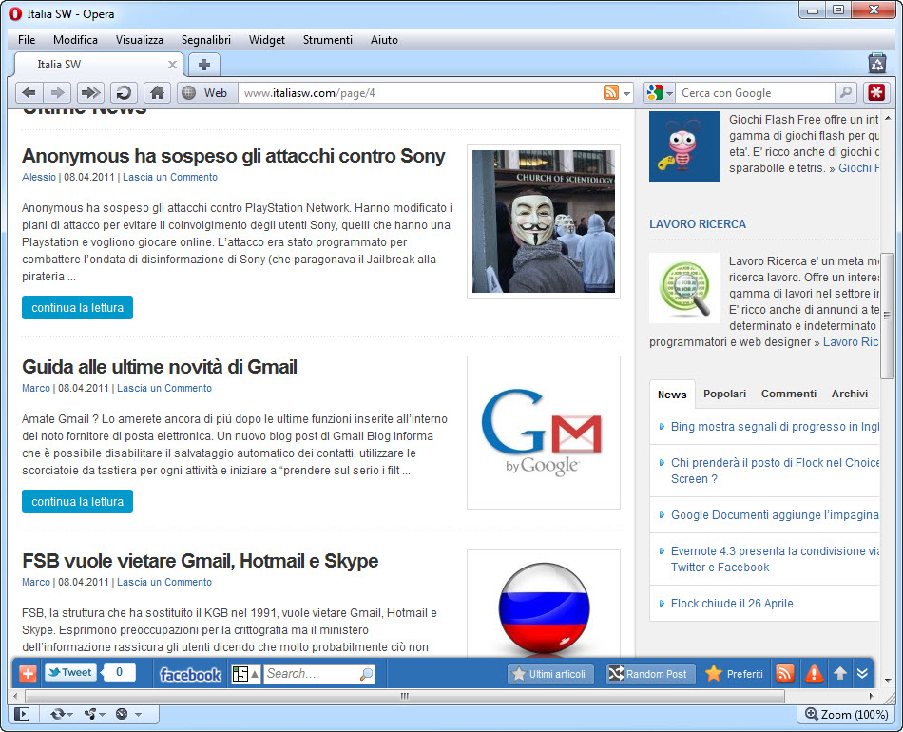The height and width of the screenshot is (732, 903).
Task: Toggle the panel sidebar button in status bar
Action: (22, 714)
